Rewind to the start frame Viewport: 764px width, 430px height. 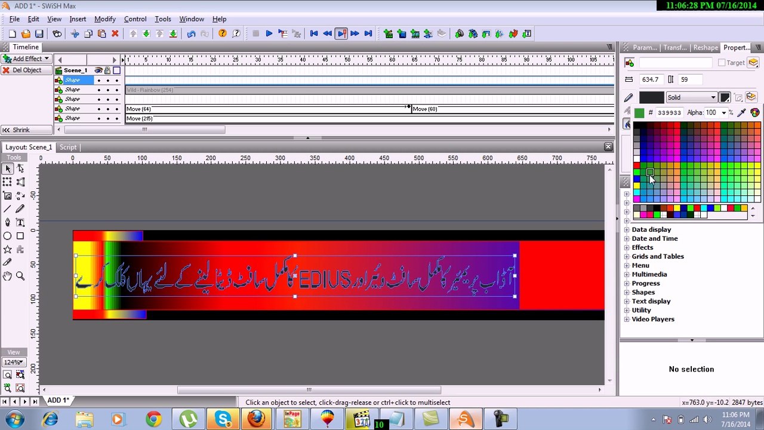(314, 34)
